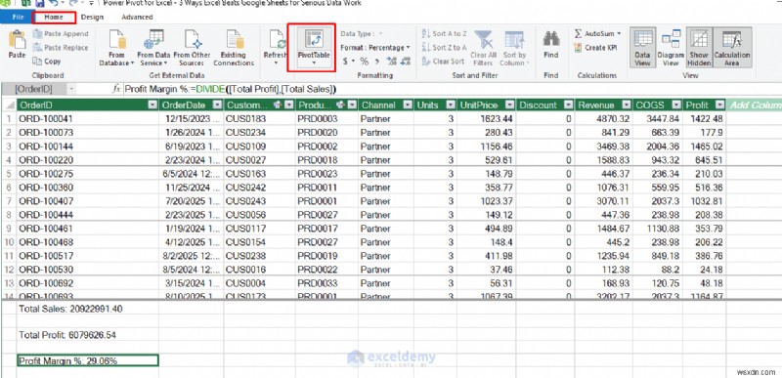
Task: Sort the column Z to A
Action: click(445, 48)
